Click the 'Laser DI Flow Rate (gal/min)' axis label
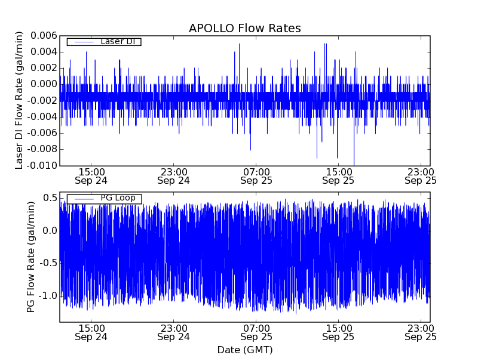 coord(19,101)
